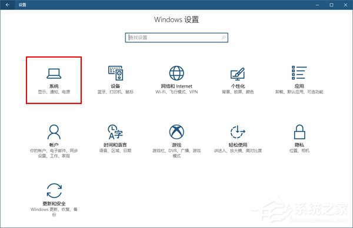Image resolution: width=353 pixels, height=228 pixels.
Task: Click the 卸载、默认应用、可选功能 description
Action: (299, 92)
